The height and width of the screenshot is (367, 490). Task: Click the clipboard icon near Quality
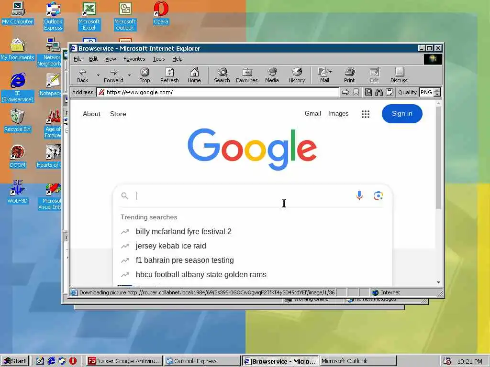[390, 92]
